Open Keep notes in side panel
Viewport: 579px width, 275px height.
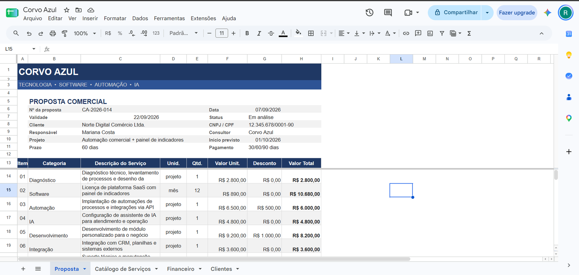[569, 55]
